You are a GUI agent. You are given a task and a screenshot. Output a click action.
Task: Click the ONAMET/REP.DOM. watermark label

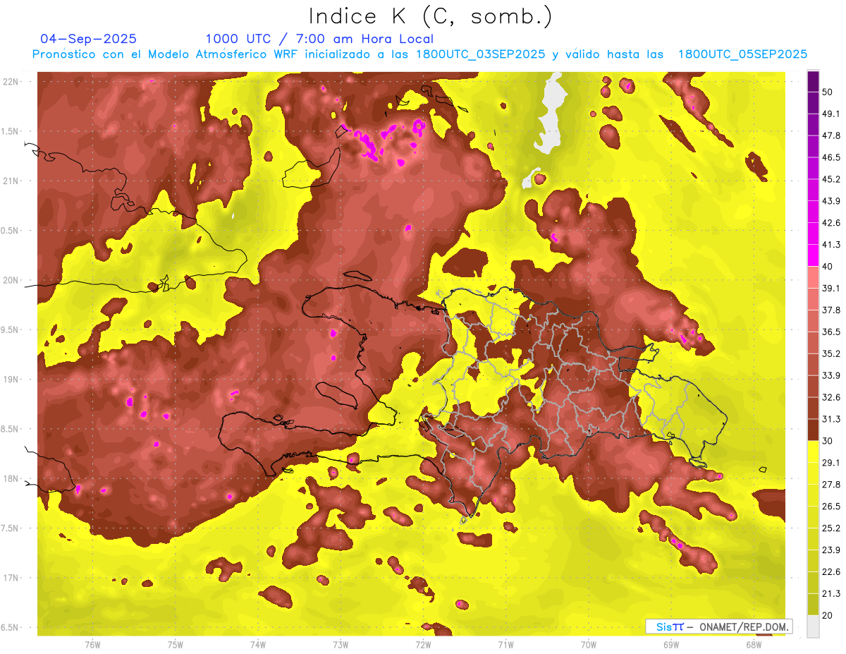pyautogui.click(x=719, y=626)
